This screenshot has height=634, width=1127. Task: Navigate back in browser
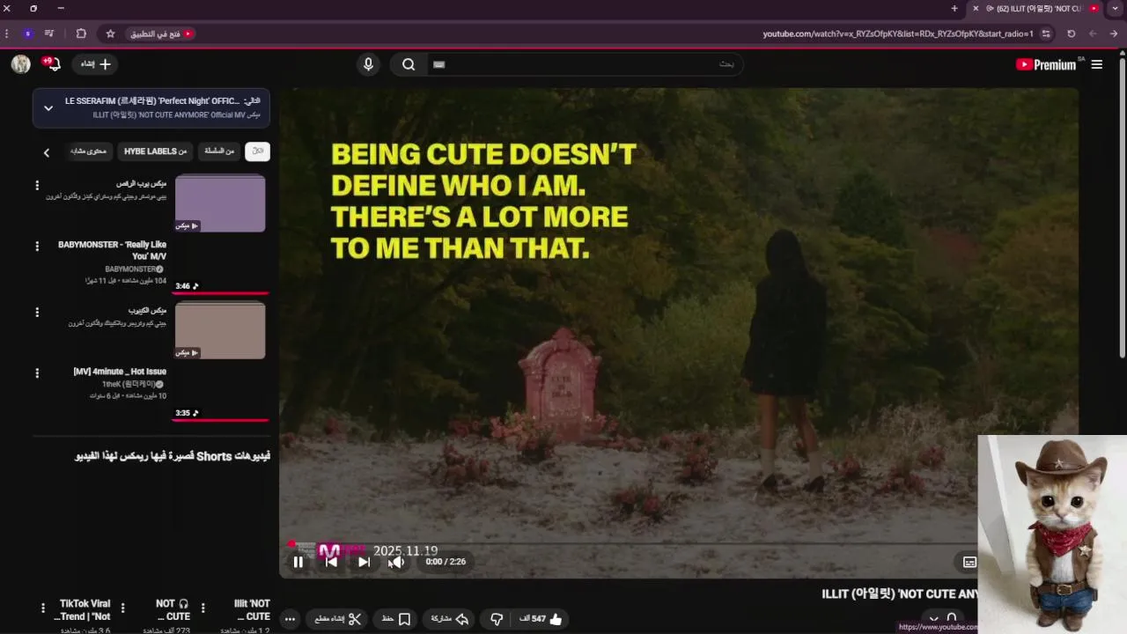(x=1113, y=33)
